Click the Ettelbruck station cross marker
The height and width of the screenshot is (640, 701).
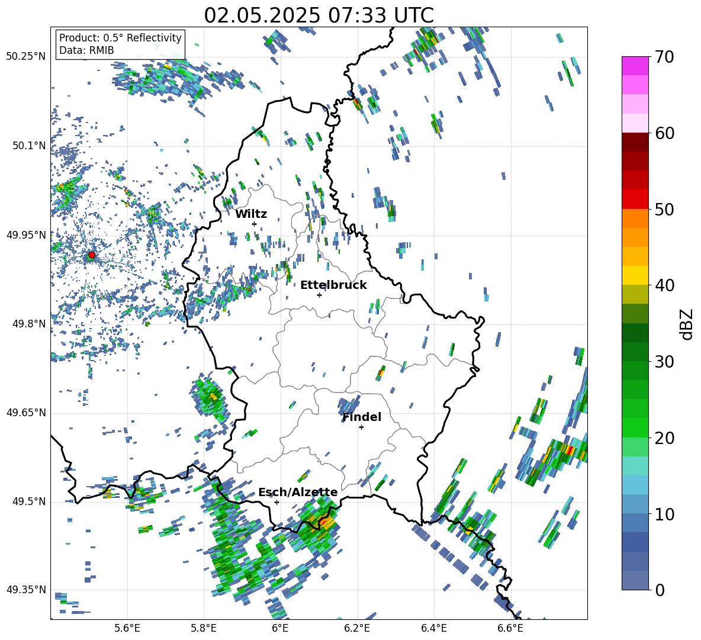(319, 295)
